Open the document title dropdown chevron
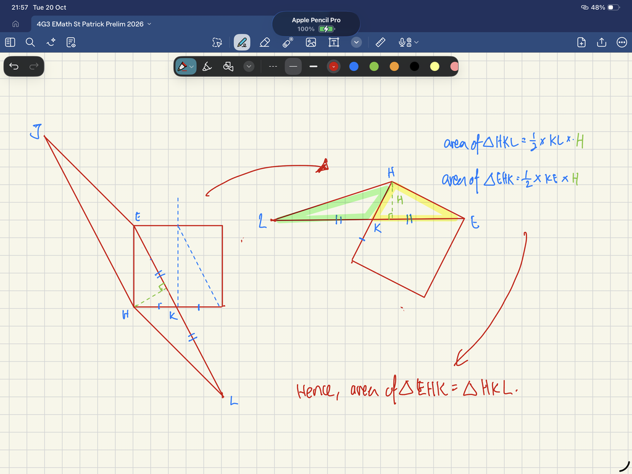Viewport: 632px width, 474px height. [149, 24]
